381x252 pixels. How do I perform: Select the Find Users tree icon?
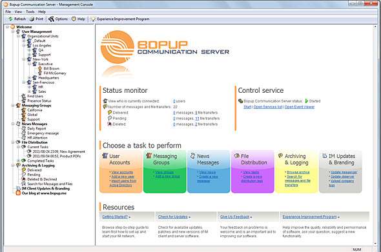[x=23, y=96]
